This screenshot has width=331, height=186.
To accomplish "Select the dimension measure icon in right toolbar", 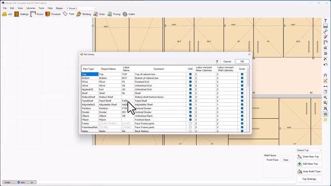I will 325,86.
